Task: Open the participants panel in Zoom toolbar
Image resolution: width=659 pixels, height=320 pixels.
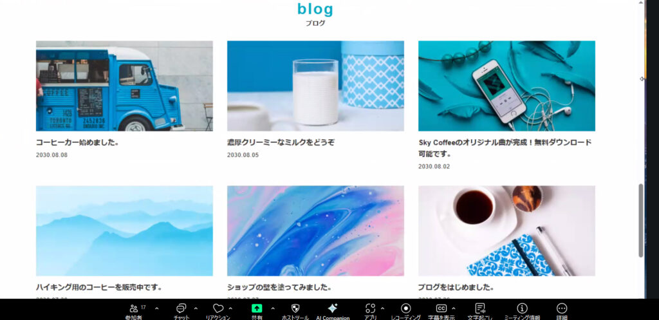Action: coord(134,308)
